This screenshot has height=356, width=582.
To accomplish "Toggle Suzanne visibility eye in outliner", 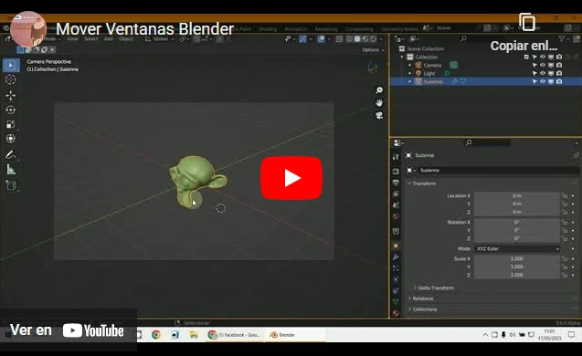I will pyautogui.click(x=543, y=81).
